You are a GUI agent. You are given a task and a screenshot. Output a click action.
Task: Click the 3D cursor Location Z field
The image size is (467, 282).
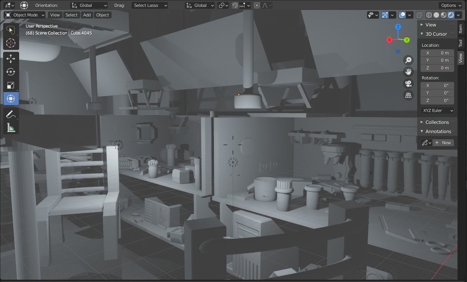click(437, 68)
